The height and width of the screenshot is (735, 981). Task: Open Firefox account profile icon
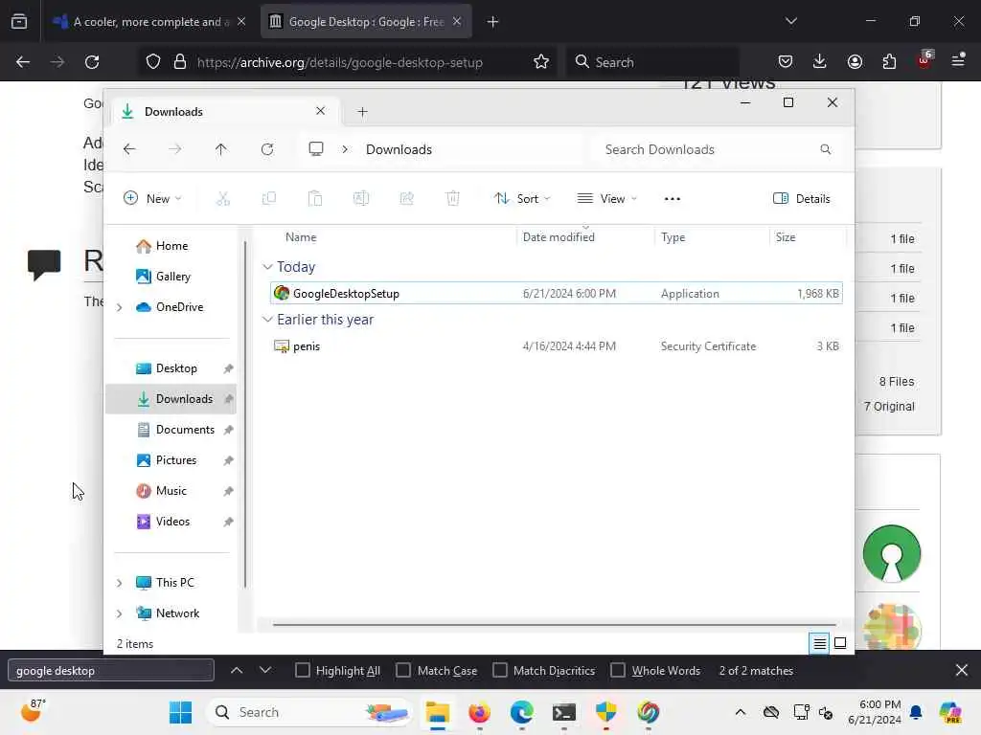tap(855, 61)
